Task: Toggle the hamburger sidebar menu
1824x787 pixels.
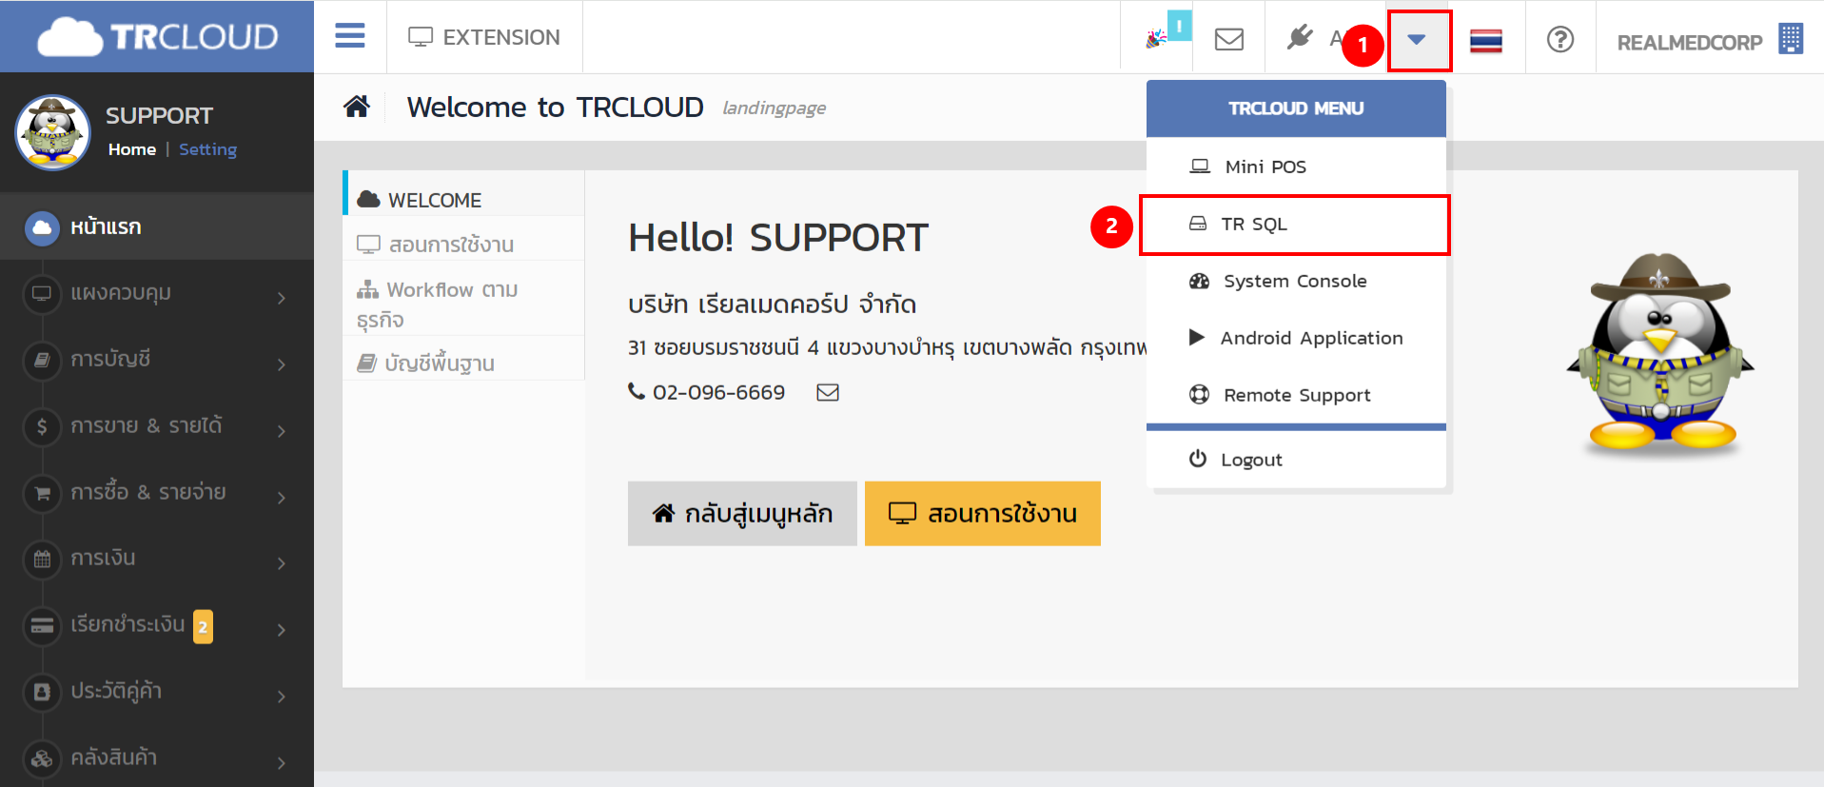Action: [x=350, y=36]
